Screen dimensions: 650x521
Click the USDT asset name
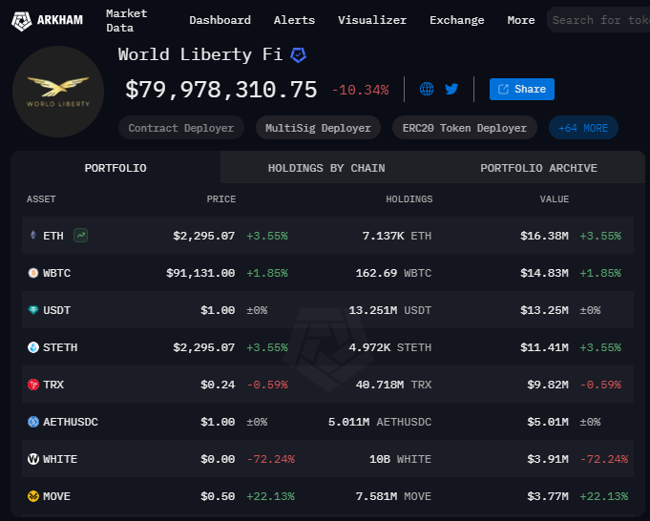tap(57, 310)
